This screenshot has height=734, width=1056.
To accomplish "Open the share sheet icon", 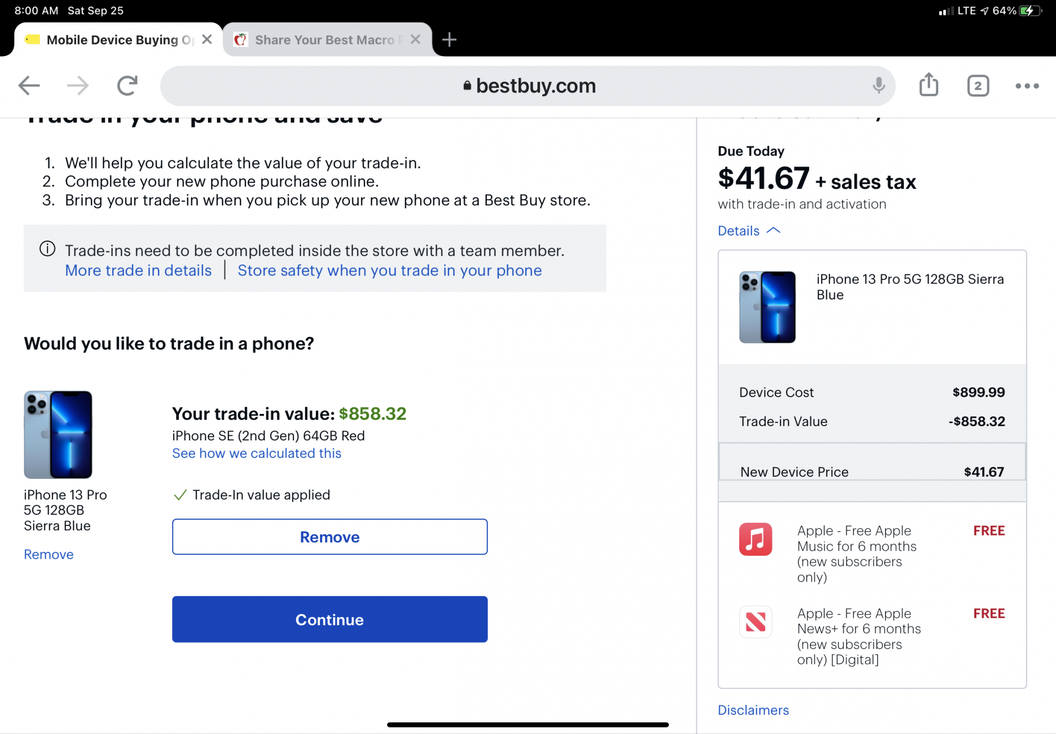I will tap(929, 84).
